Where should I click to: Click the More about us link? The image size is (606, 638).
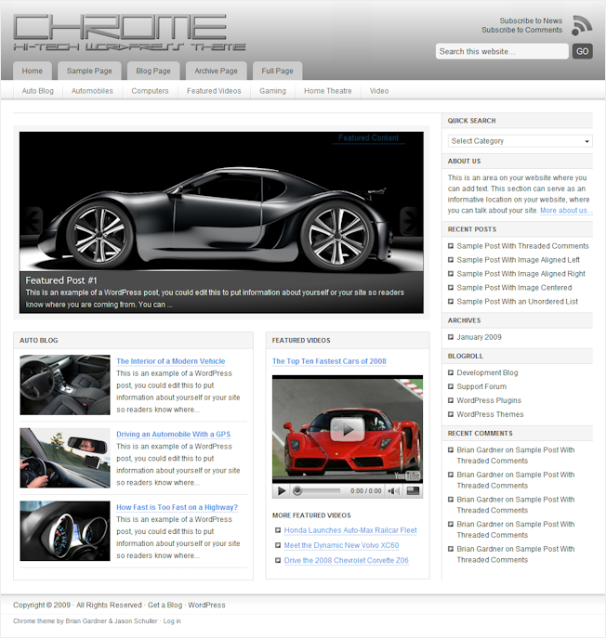[566, 211]
